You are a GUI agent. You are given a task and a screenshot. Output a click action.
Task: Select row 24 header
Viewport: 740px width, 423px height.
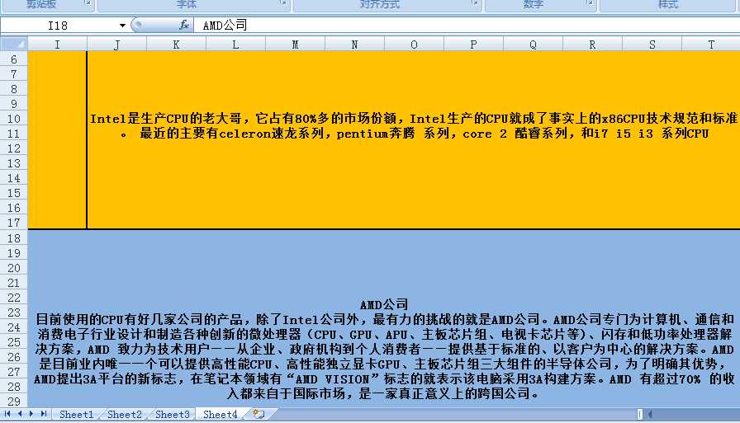pyautogui.click(x=14, y=327)
